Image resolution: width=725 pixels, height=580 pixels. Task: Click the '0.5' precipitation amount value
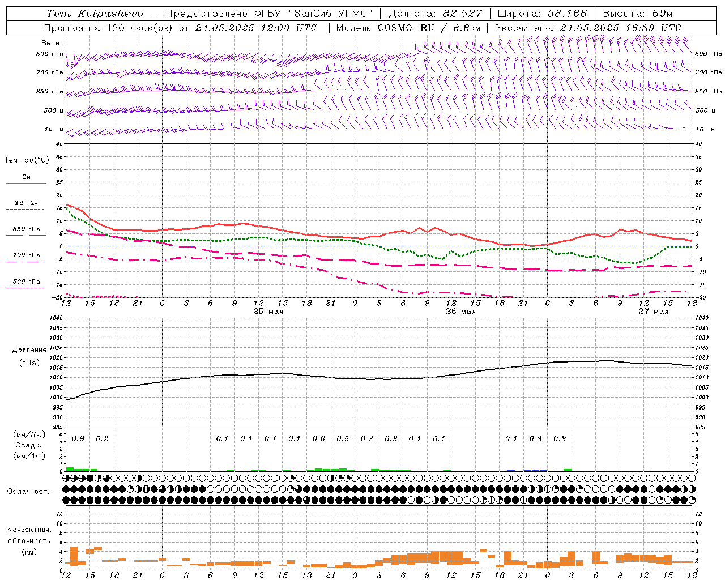[343, 439]
